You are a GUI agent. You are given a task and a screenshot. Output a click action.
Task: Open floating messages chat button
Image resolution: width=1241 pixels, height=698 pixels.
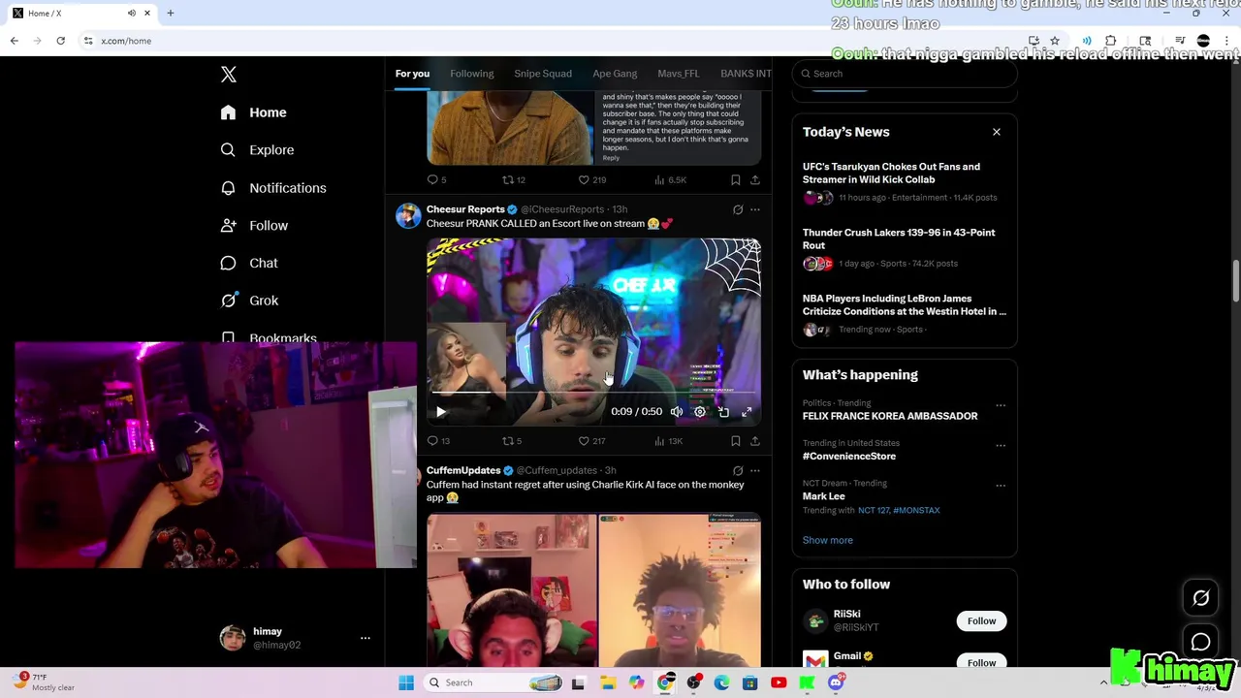(1200, 642)
